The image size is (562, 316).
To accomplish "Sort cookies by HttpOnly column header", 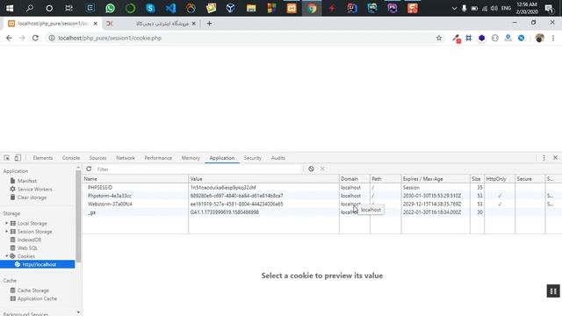I will (x=500, y=179).
